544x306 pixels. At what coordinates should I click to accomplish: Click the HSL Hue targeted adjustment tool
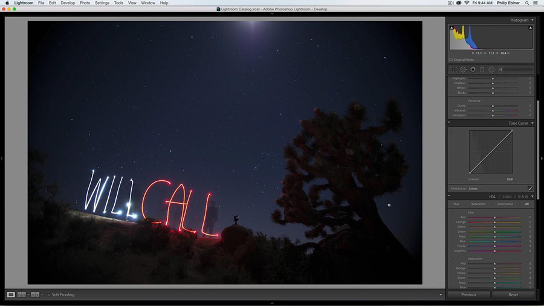(x=452, y=213)
